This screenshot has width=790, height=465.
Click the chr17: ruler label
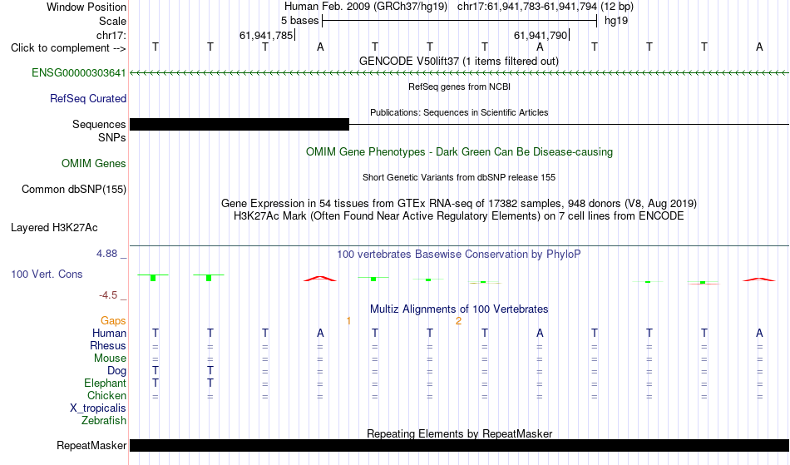(x=111, y=35)
